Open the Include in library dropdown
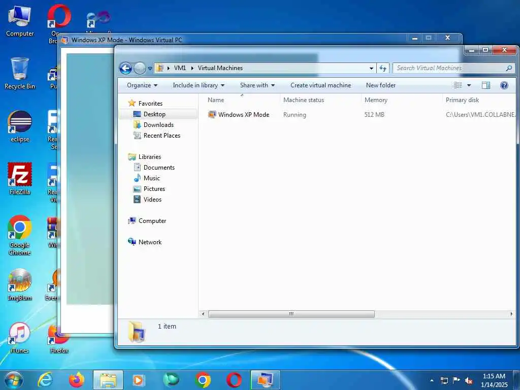Screen dimensions: 520x390 (199, 85)
